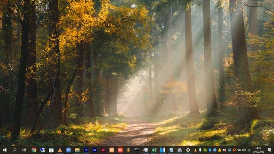Open Microsoft Store from the taskbar
This screenshot has width=274, height=154.
pyautogui.click(x=51, y=150)
